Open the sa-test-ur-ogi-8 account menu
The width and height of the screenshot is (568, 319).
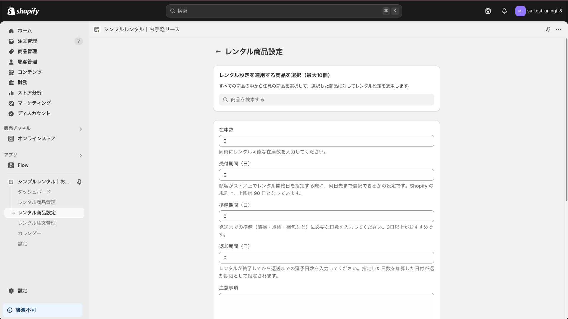point(538,11)
